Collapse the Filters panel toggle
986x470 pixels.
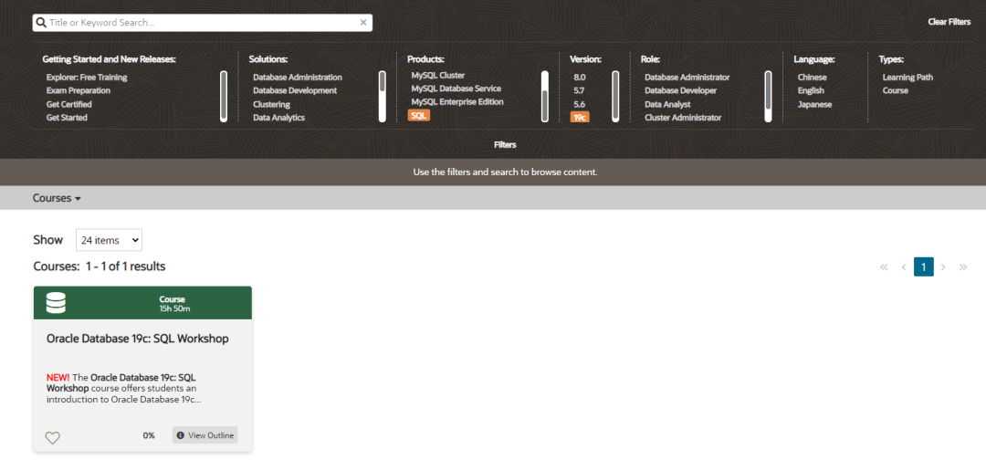505,144
